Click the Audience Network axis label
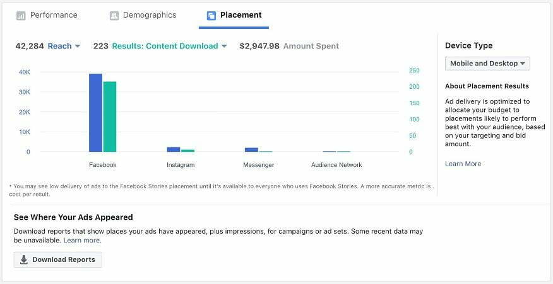 (336, 165)
